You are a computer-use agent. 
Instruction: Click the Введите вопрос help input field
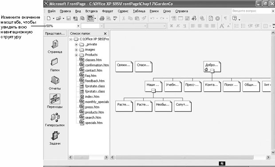click(251, 11)
